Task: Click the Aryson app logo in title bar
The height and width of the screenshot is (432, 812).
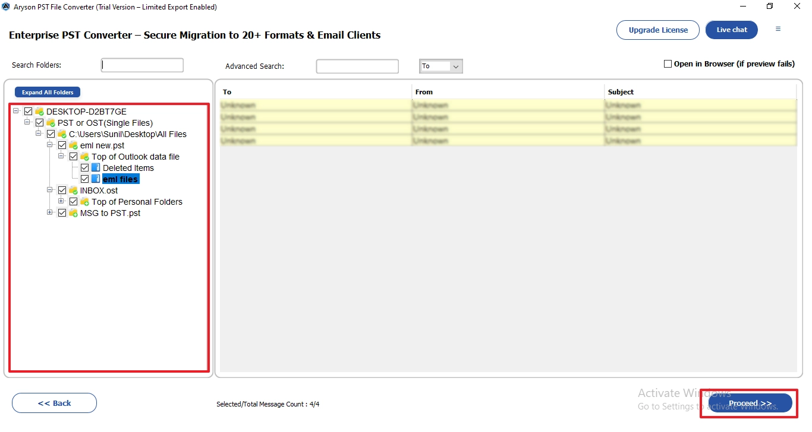Action: point(6,7)
